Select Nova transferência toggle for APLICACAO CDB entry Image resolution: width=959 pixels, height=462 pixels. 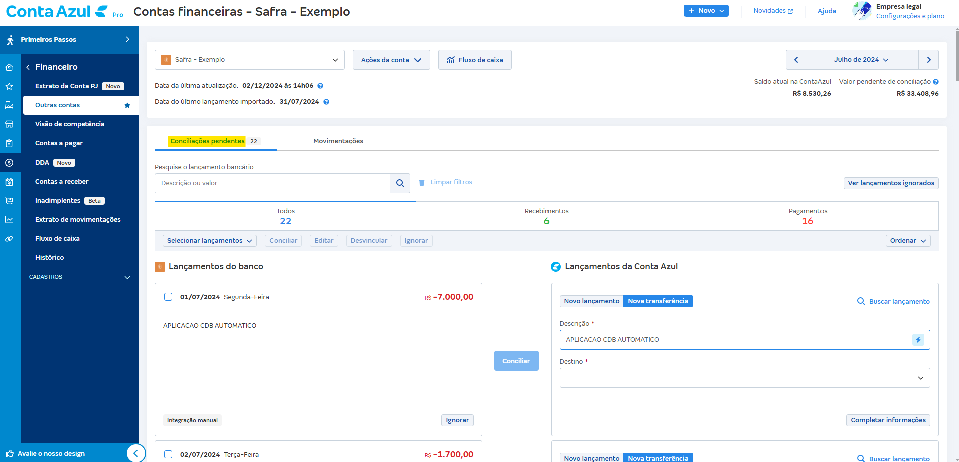tap(658, 301)
